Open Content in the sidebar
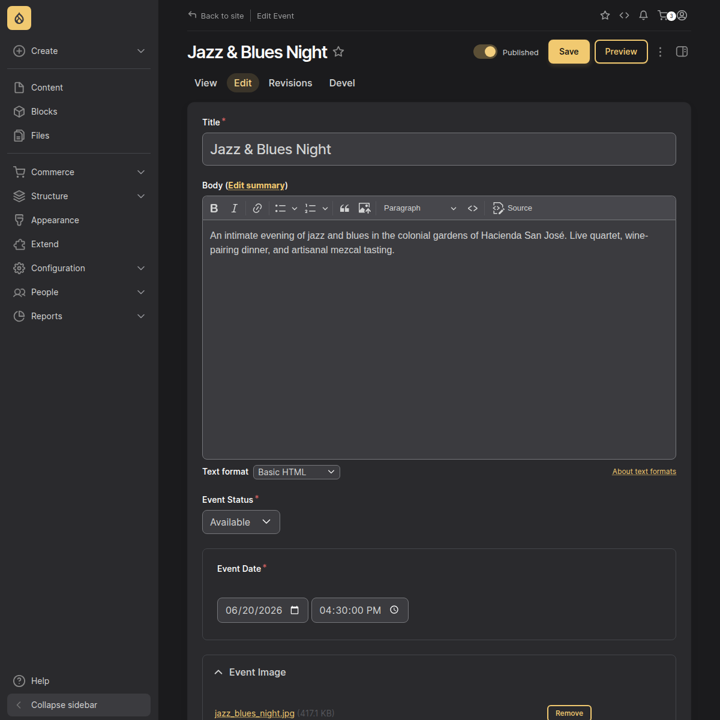Viewport: 720px width, 720px height. click(79, 88)
